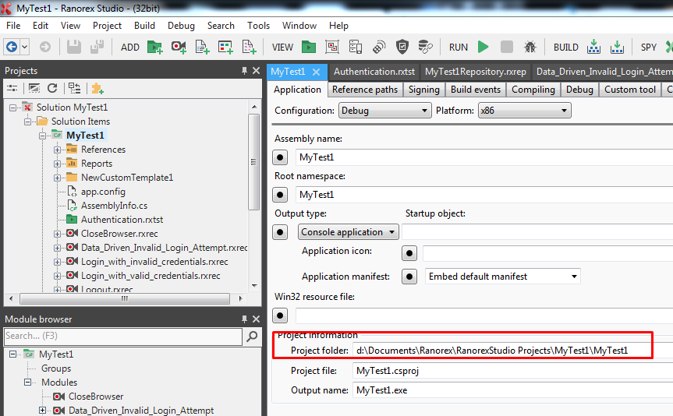Toggle the Output type radio marker

coord(280,232)
